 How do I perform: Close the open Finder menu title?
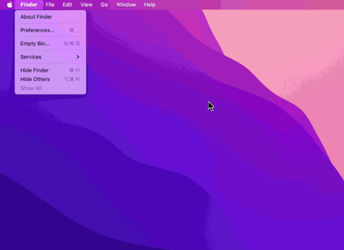click(x=29, y=4)
